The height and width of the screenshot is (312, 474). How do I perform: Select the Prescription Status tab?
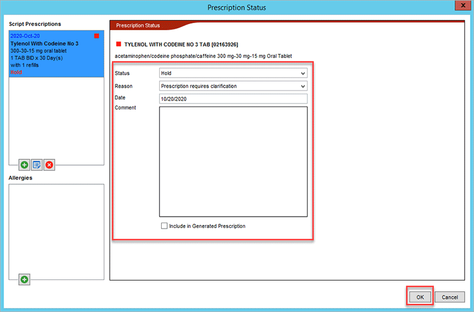[x=137, y=25]
